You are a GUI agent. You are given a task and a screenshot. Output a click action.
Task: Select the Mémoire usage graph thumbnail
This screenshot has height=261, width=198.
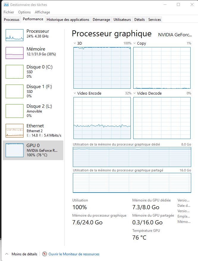[14, 53]
